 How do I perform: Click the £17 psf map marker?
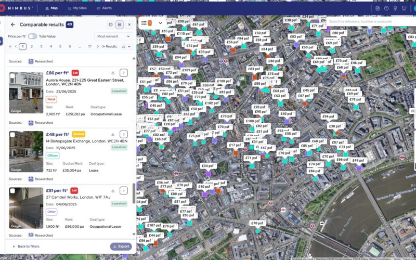(235, 146)
